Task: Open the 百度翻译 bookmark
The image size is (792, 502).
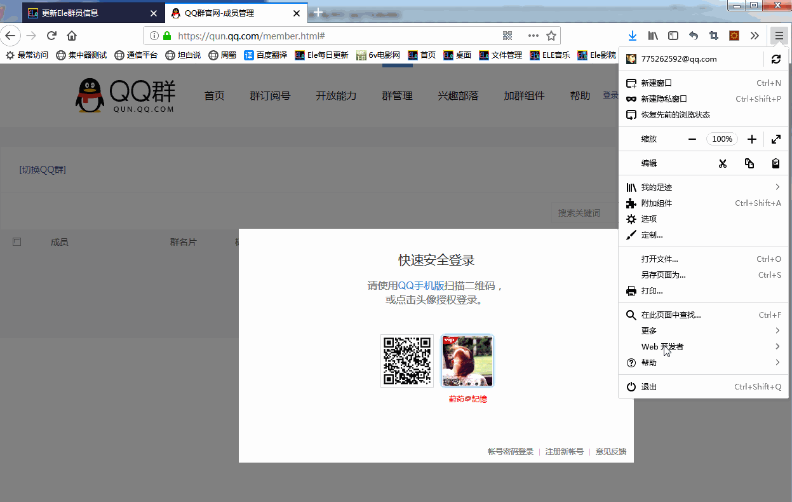Action: point(265,55)
